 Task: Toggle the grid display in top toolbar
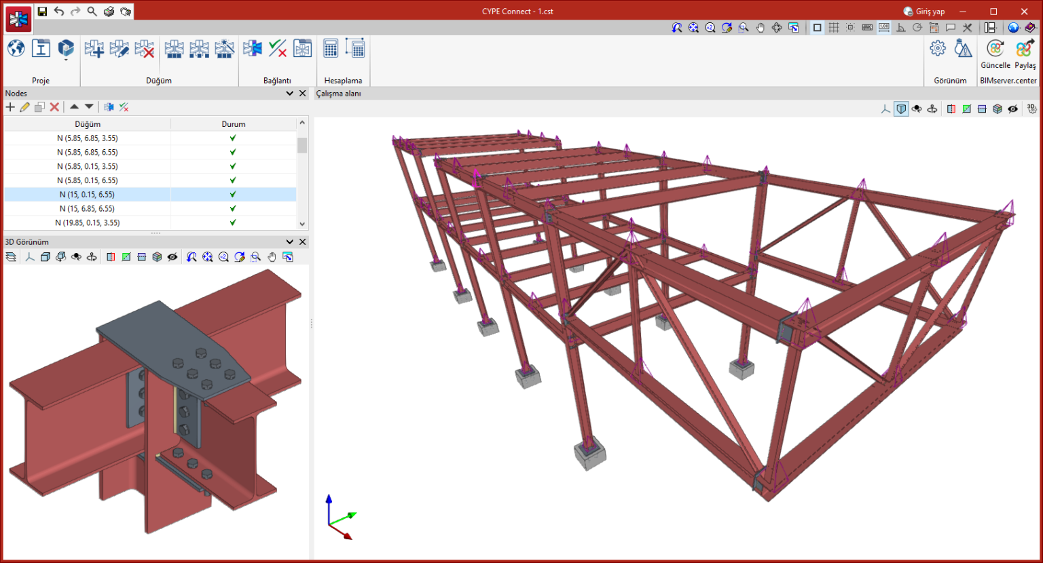834,28
